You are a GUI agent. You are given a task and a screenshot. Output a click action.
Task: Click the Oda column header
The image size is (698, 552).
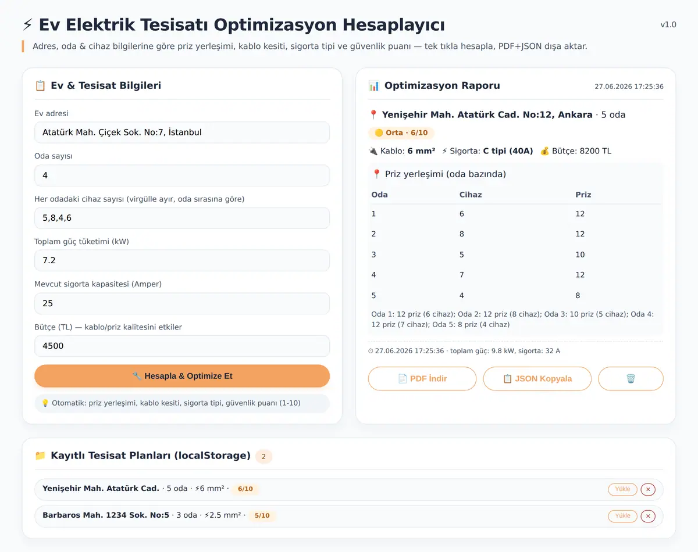[380, 195]
